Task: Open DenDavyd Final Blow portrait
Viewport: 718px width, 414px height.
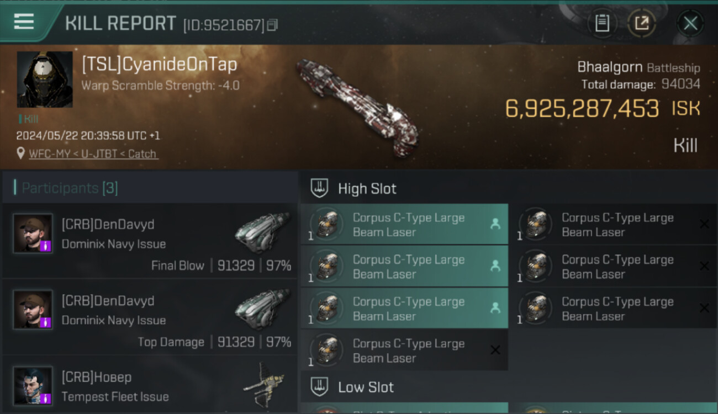Action: (33, 233)
